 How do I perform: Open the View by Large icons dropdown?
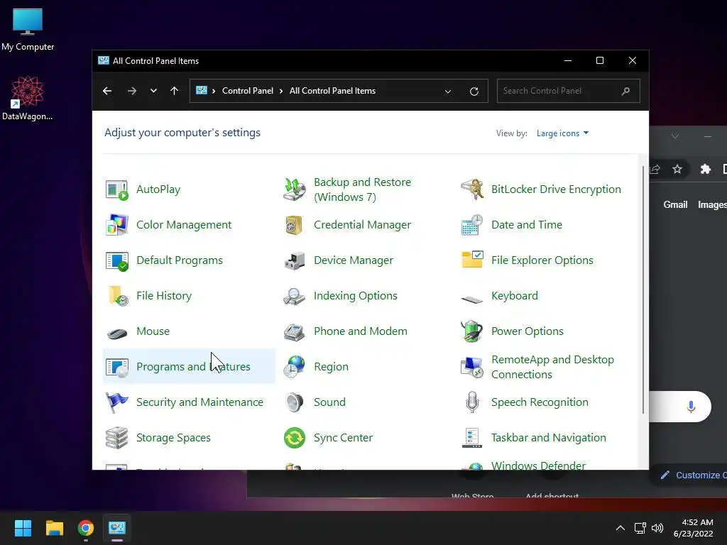click(x=562, y=133)
